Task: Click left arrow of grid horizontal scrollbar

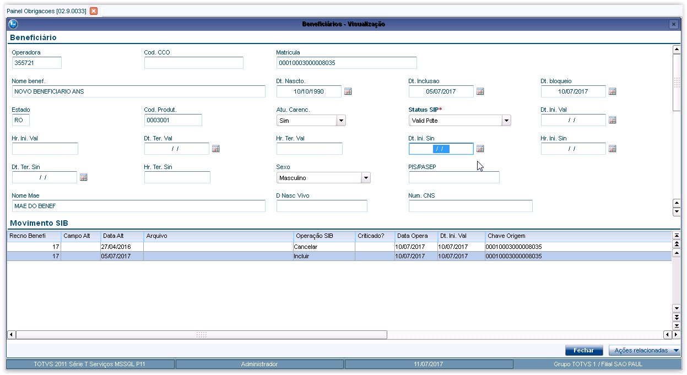Action: [11, 335]
